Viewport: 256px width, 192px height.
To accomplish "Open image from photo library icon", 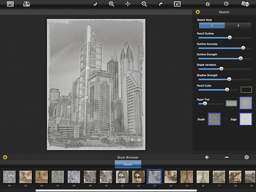I will pos(10,4).
